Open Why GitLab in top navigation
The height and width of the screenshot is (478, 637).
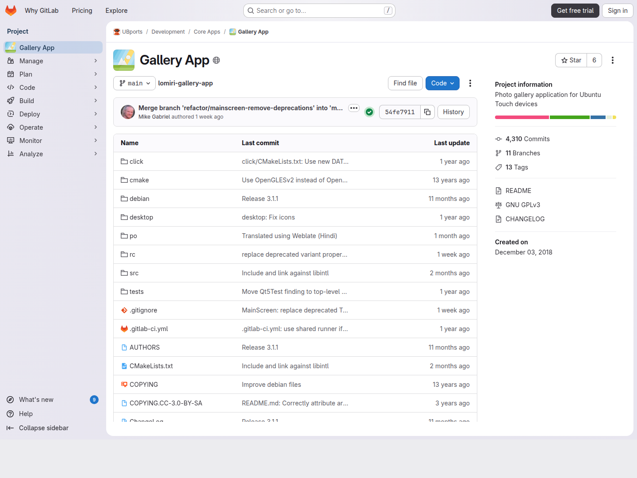pyautogui.click(x=42, y=11)
